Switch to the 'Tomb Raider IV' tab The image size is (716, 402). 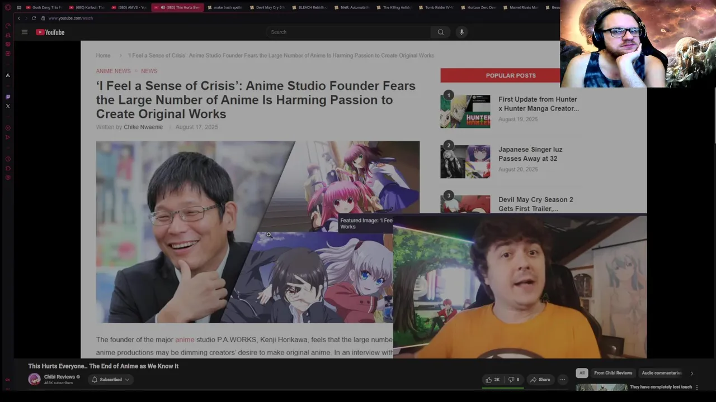pyautogui.click(x=436, y=8)
